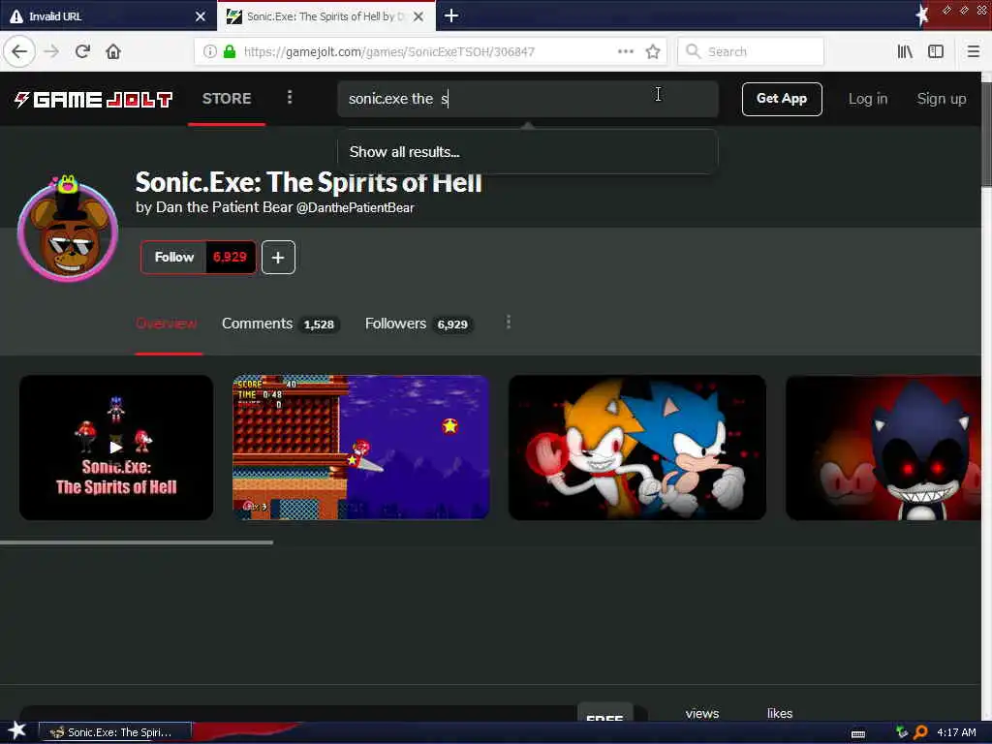The image size is (992, 744).
Task: Open the Firefox hamburger menu
Action: [973, 51]
